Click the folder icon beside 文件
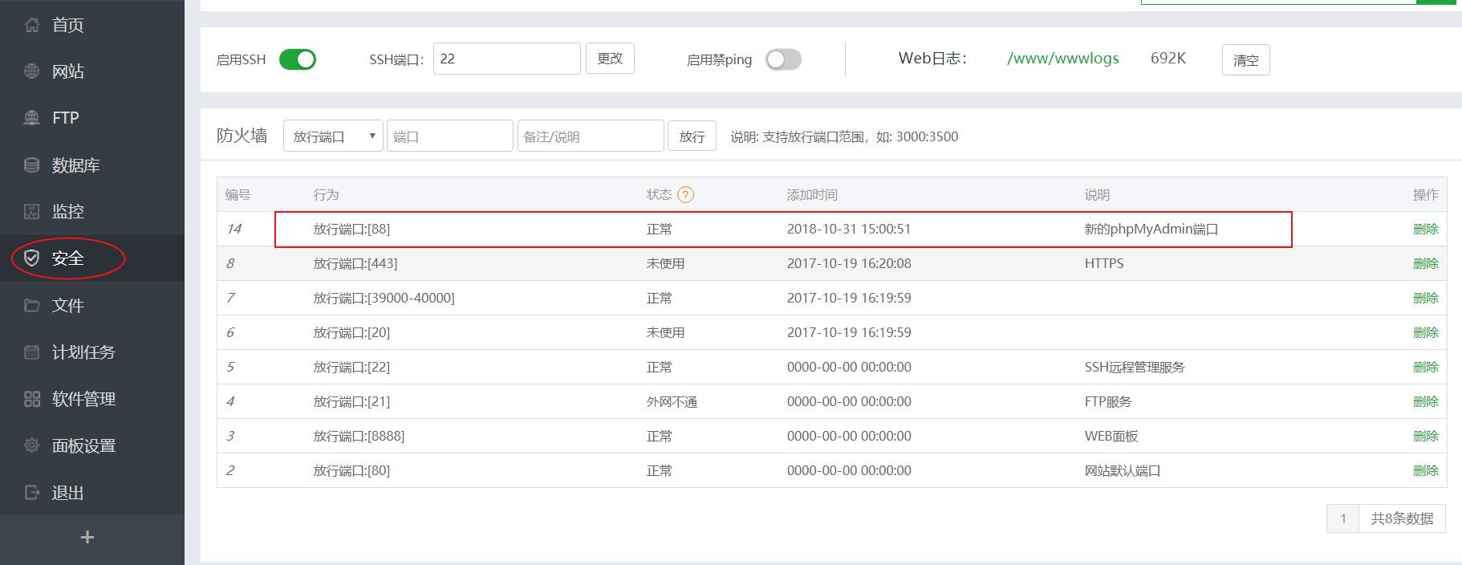 pyautogui.click(x=32, y=305)
